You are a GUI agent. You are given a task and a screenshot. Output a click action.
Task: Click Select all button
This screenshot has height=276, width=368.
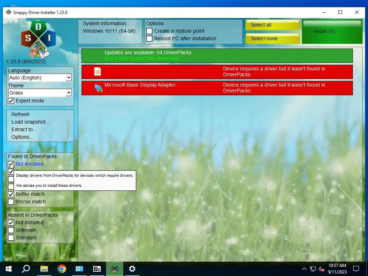pos(273,25)
